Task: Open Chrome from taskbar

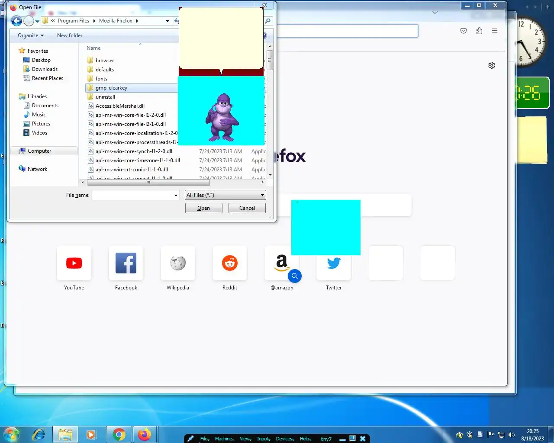Action: click(x=119, y=434)
